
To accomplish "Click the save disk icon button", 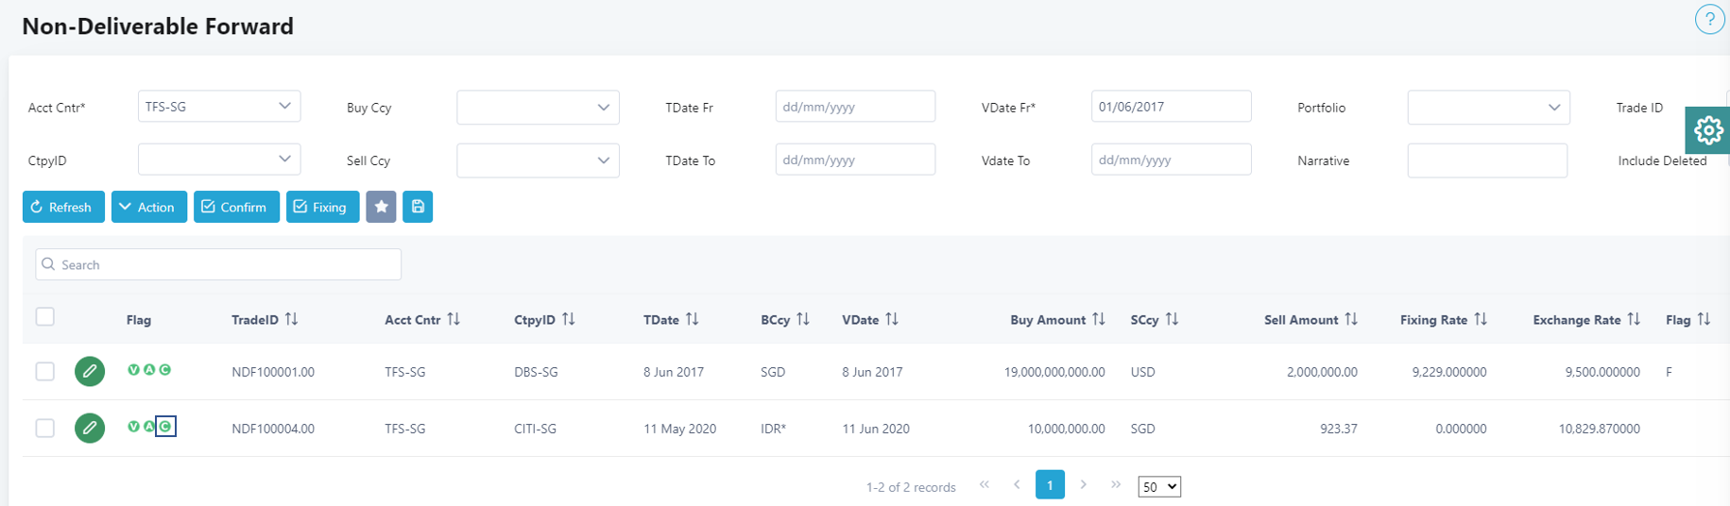I will pyautogui.click(x=418, y=207).
